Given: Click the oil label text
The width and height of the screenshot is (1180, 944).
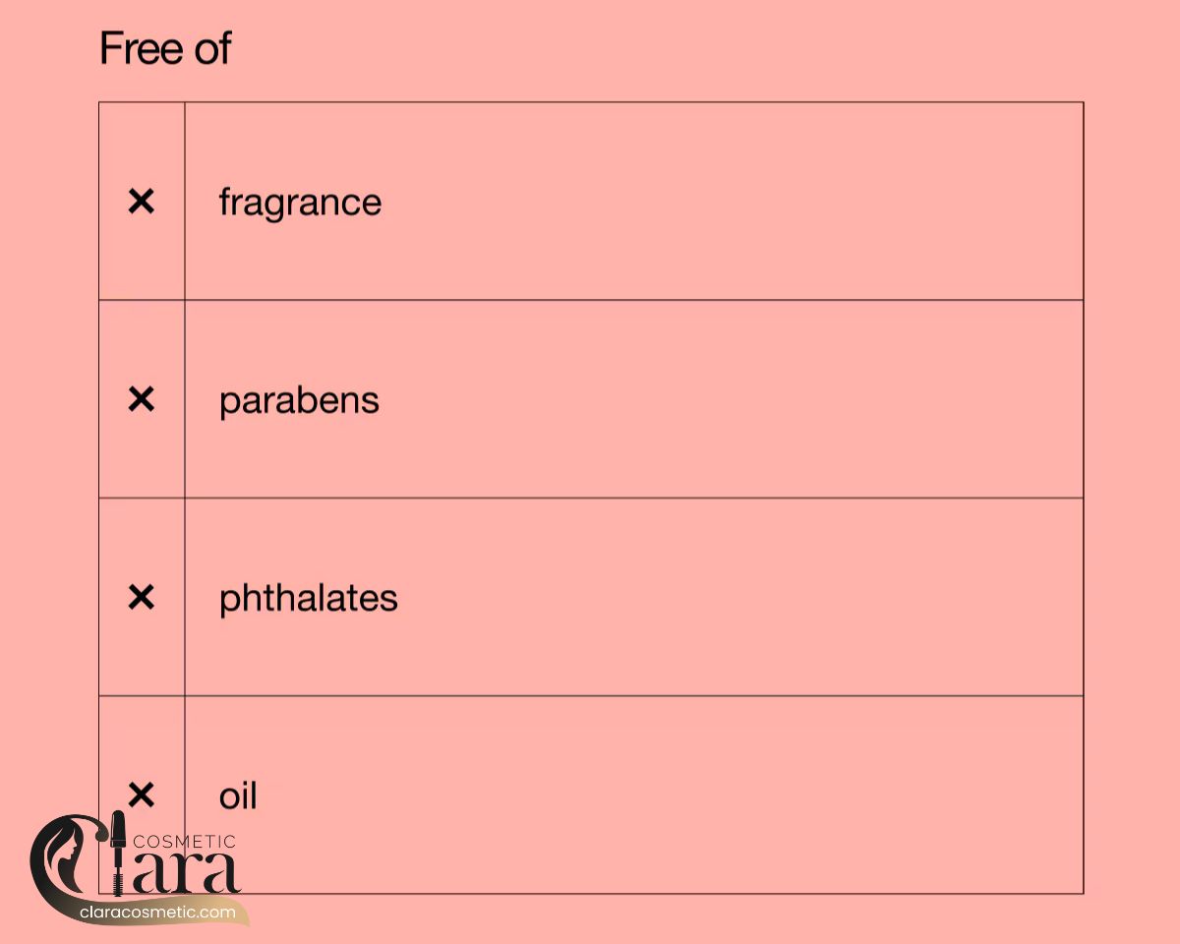Looking at the screenshot, I should coord(238,796).
